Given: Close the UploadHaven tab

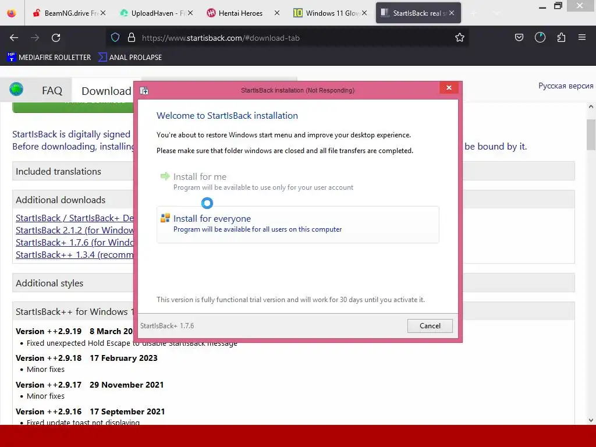Looking at the screenshot, I should click(190, 13).
